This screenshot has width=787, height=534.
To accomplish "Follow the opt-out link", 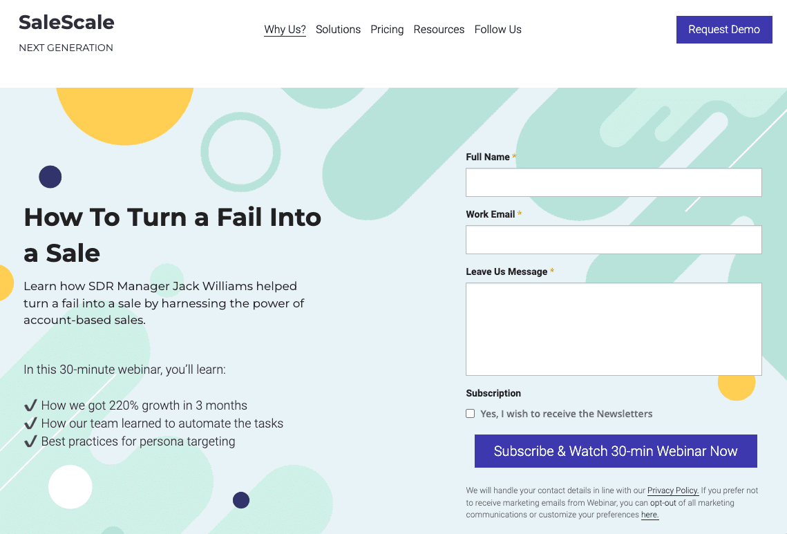I will 663,503.
